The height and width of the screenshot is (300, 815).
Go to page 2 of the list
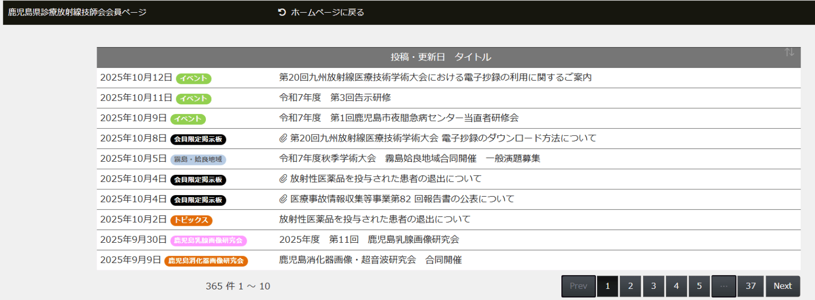[630, 286]
